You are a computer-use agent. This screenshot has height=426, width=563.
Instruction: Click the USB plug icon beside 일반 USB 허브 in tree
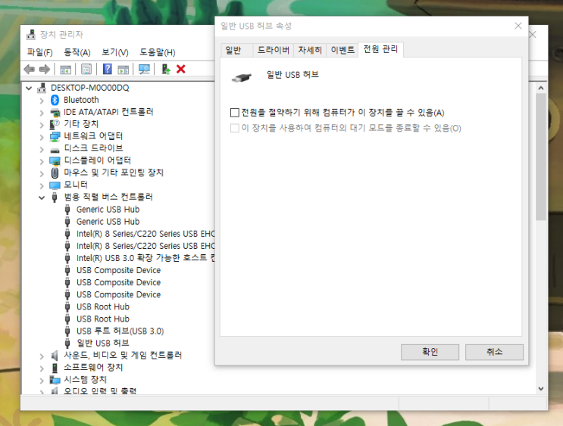[67, 344]
